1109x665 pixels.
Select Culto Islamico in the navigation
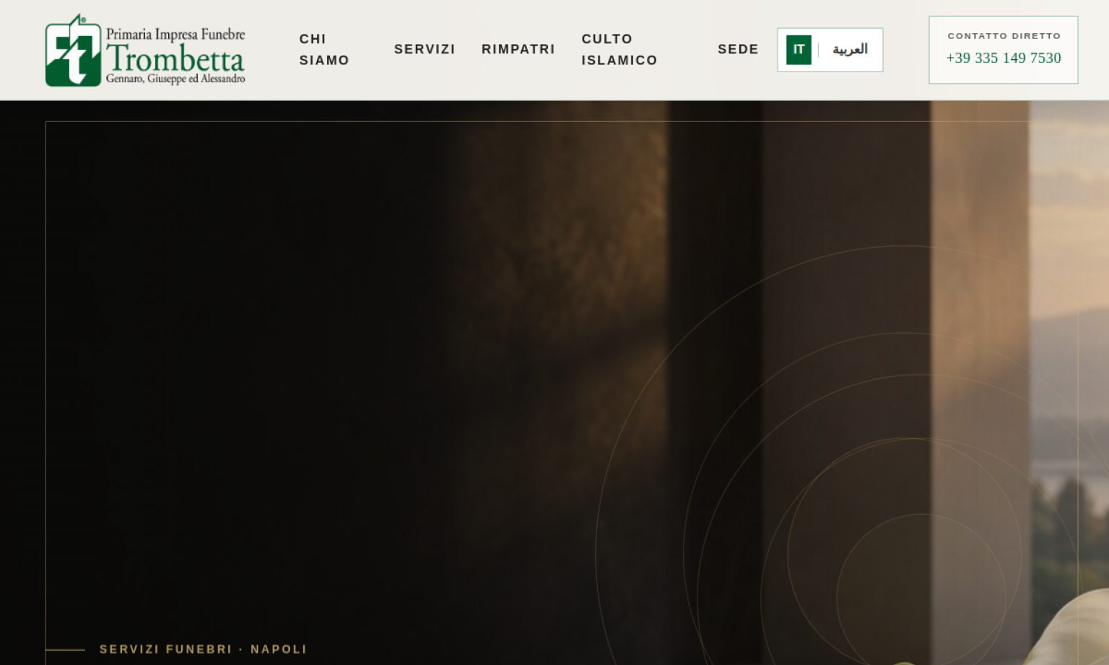[619, 50]
